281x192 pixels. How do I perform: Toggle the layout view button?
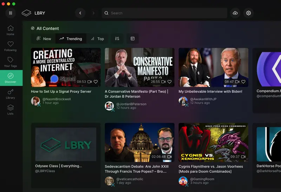[132, 38]
